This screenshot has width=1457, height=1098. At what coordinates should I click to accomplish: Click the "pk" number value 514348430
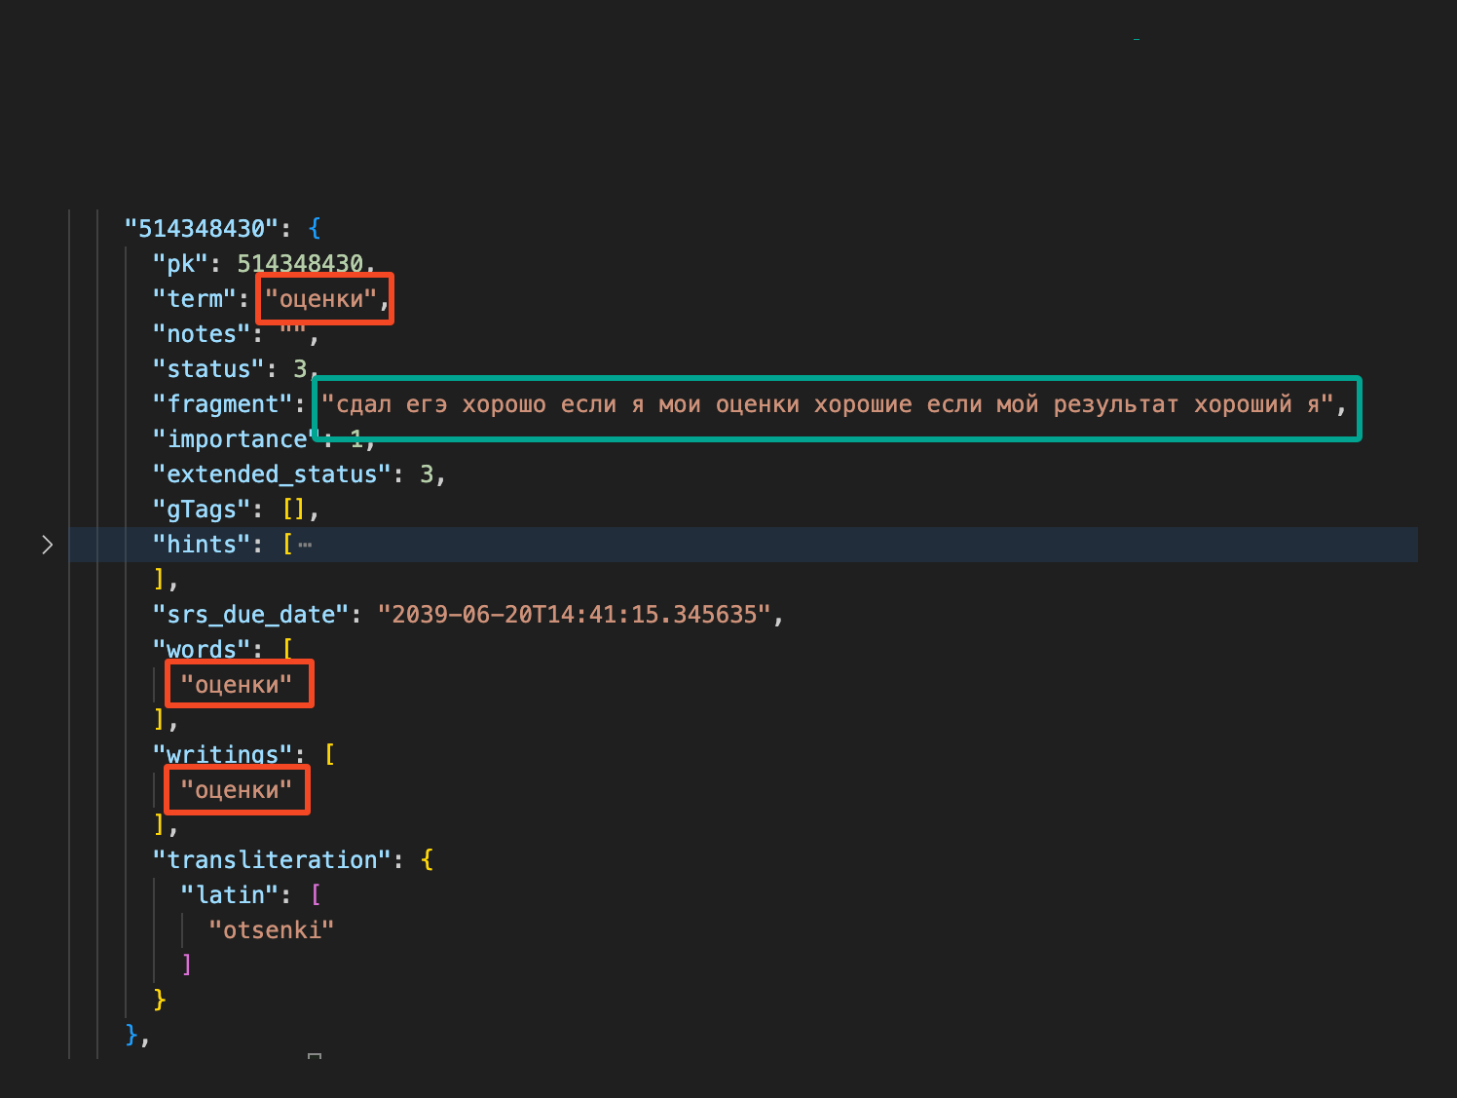(x=300, y=264)
